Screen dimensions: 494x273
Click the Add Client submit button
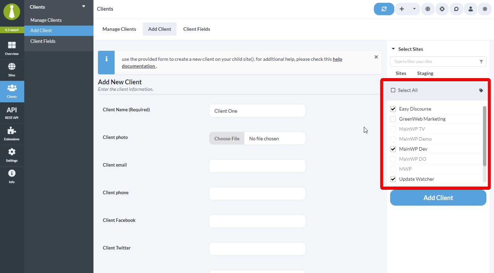pyautogui.click(x=438, y=198)
